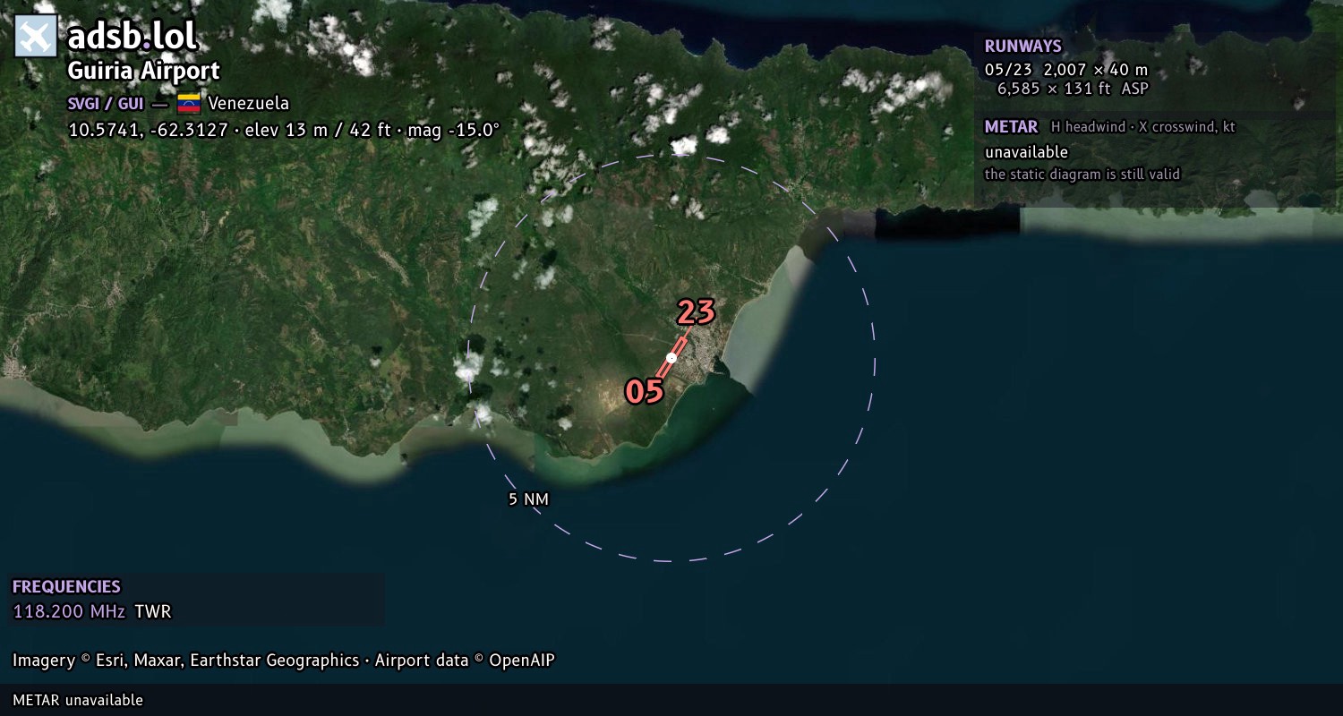This screenshot has width=1343, height=716.
Task: Click the FREQUENCIES heading
Action: [66, 587]
